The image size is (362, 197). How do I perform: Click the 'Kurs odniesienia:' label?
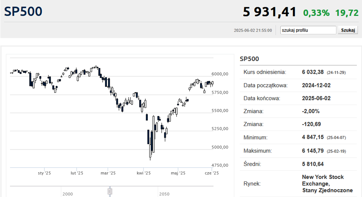tap(265, 72)
